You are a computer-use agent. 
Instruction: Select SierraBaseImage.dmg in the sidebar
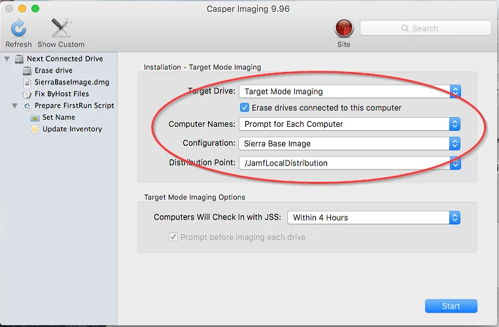[x=71, y=82]
